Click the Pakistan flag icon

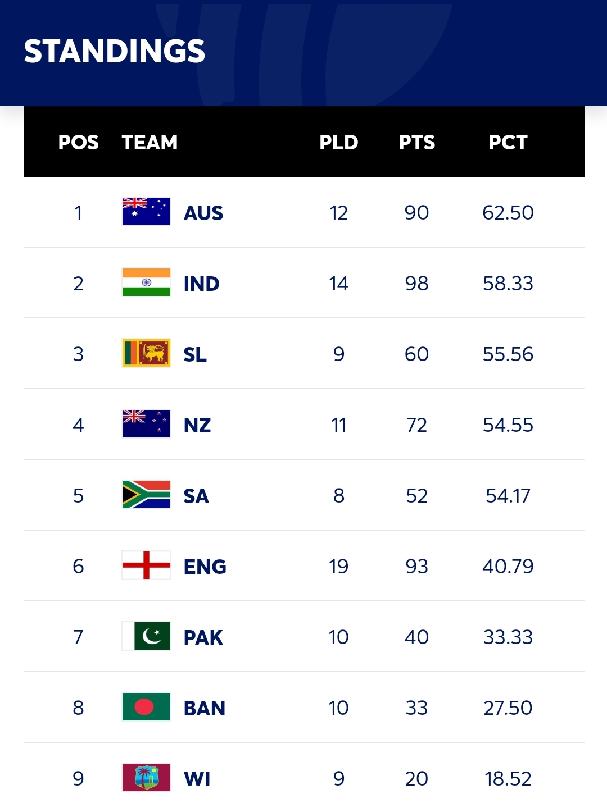point(146,636)
